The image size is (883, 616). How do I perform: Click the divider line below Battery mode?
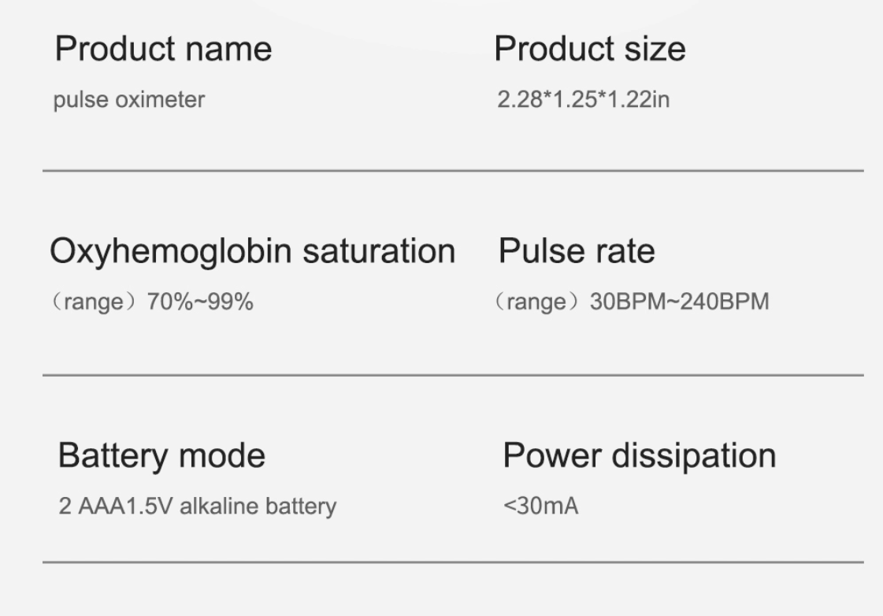pyautogui.click(x=453, y=562)
